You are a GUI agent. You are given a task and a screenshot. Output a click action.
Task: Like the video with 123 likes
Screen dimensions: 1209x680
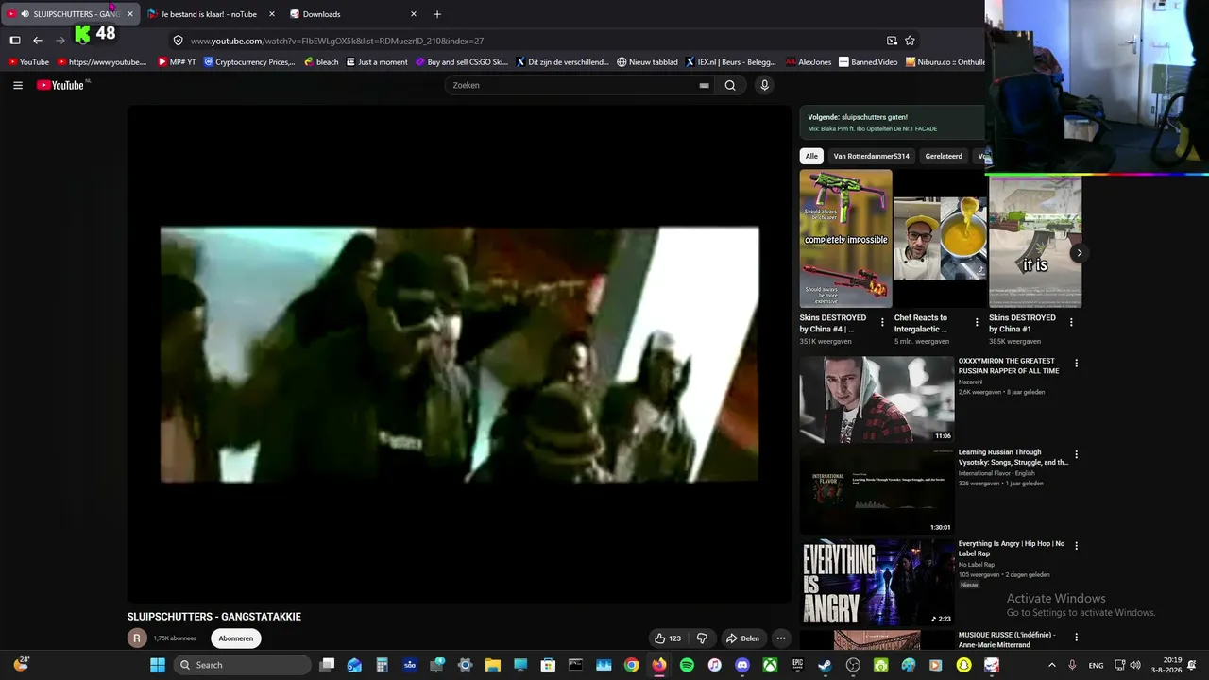pyautogui.click(x=667, y=638)
